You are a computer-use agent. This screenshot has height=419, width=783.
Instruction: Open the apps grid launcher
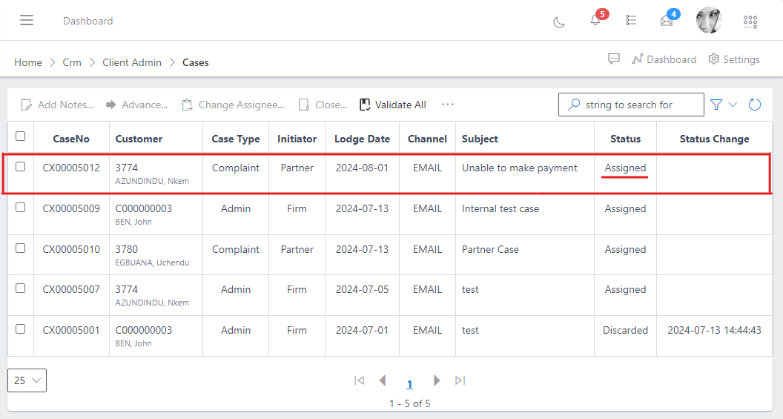pos(750,22)
